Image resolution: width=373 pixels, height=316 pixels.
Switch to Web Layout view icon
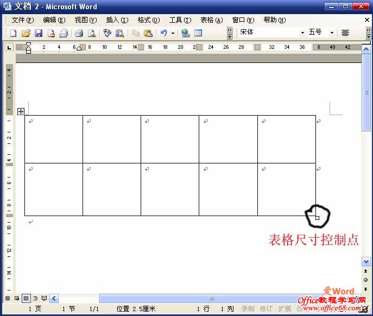coord(17,298)
